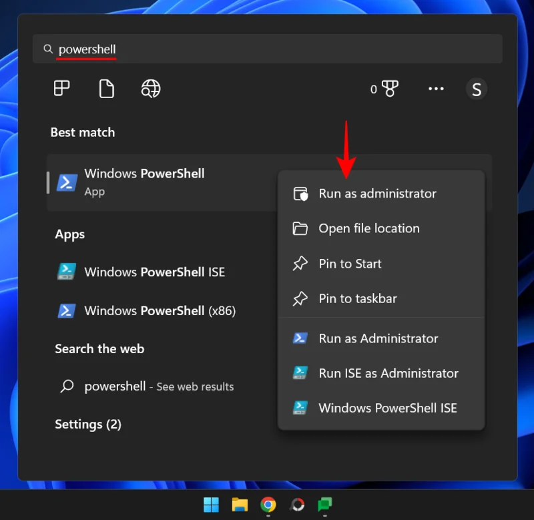Click Pin to Start option

coord(350,264)
